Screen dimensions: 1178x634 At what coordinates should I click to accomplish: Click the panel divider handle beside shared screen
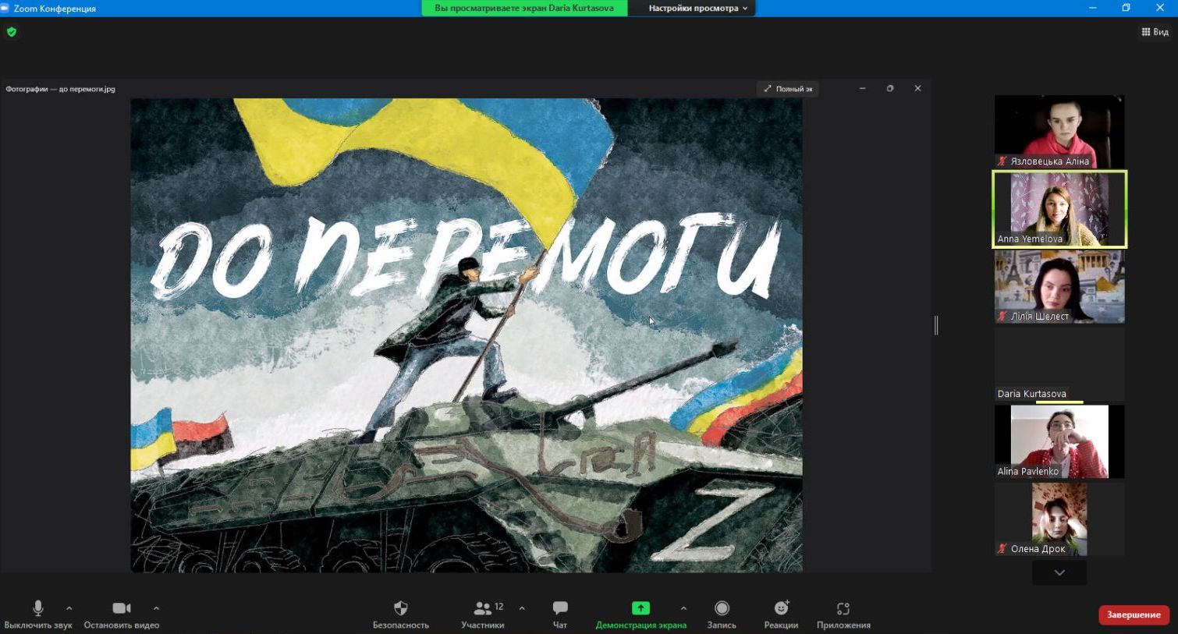click(x=936, y=325)
